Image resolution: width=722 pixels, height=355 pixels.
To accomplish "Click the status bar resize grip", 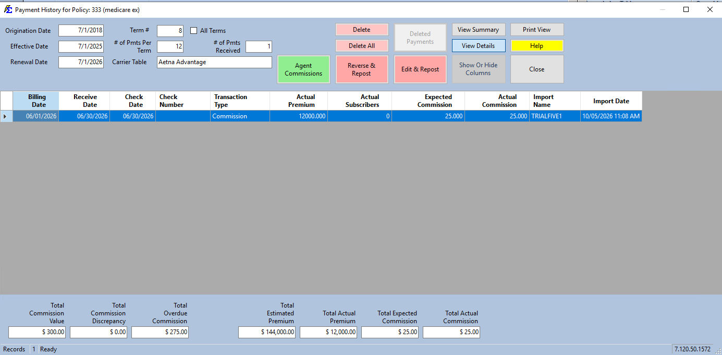I will (718, 351).
